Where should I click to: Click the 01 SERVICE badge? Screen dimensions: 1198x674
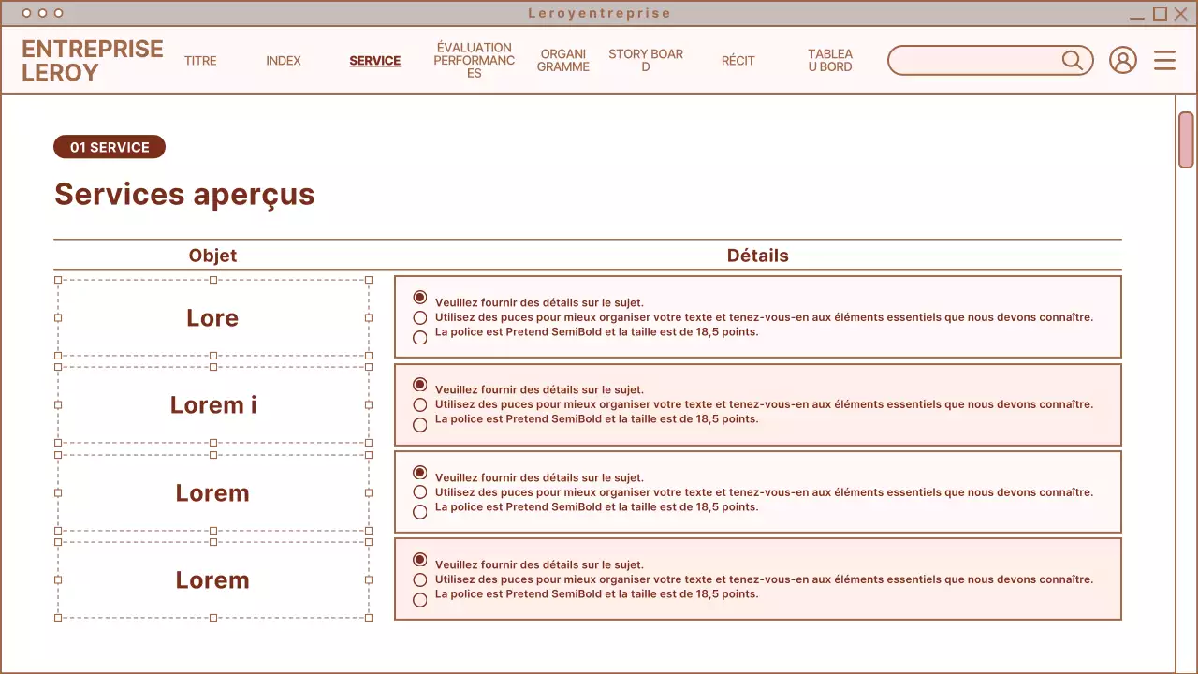pos(109,147)
